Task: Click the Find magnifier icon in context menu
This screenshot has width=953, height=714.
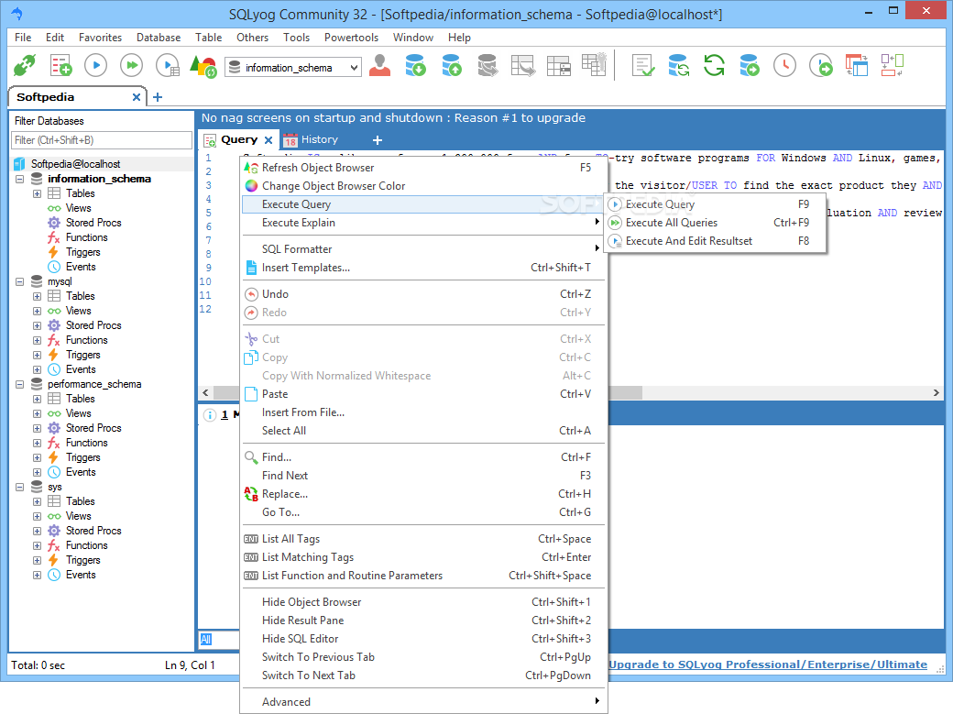Action: tap(250, 457)
